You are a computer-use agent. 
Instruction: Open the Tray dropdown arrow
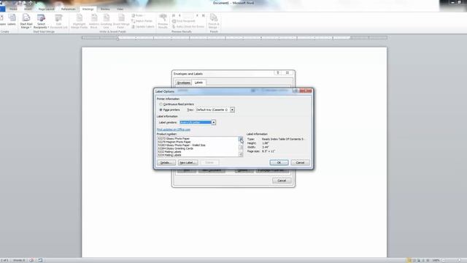tap(232, 110)
